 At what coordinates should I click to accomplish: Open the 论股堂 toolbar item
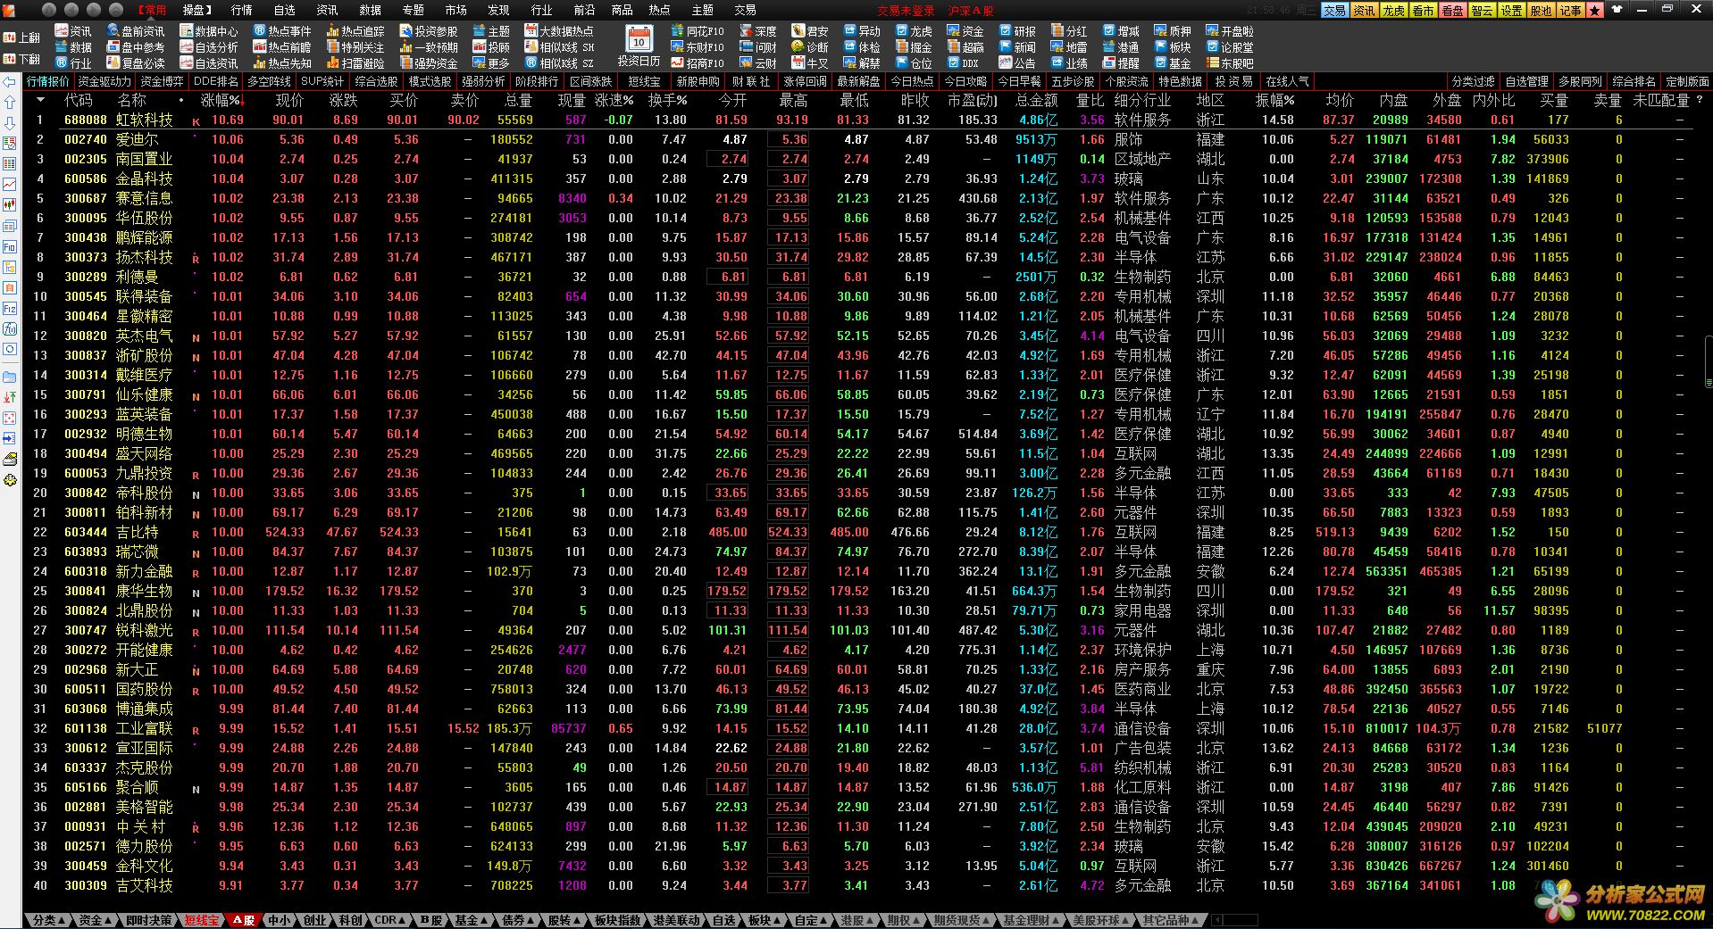(x=1230, y=47)
